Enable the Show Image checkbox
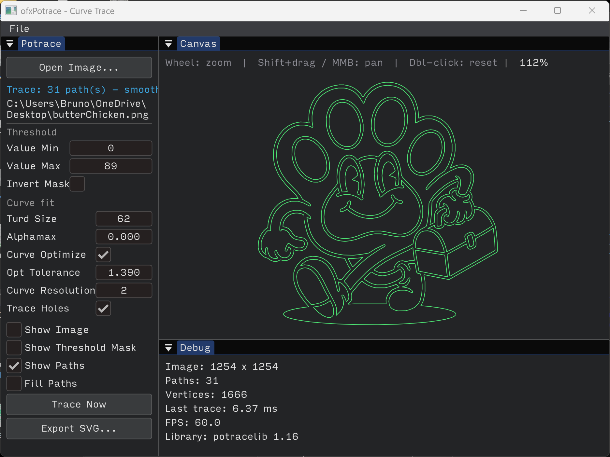The height and width of the screenshot is (457, 610). (14, 330)
